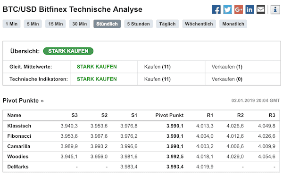Open the info icon

tap(275, 9)
